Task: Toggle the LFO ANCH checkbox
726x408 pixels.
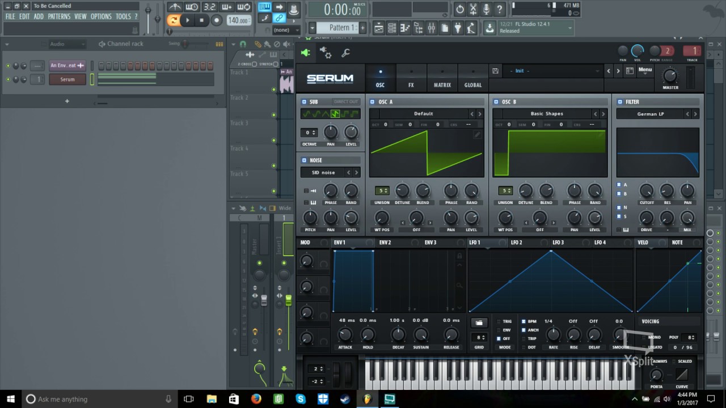Action: [523, 330]
